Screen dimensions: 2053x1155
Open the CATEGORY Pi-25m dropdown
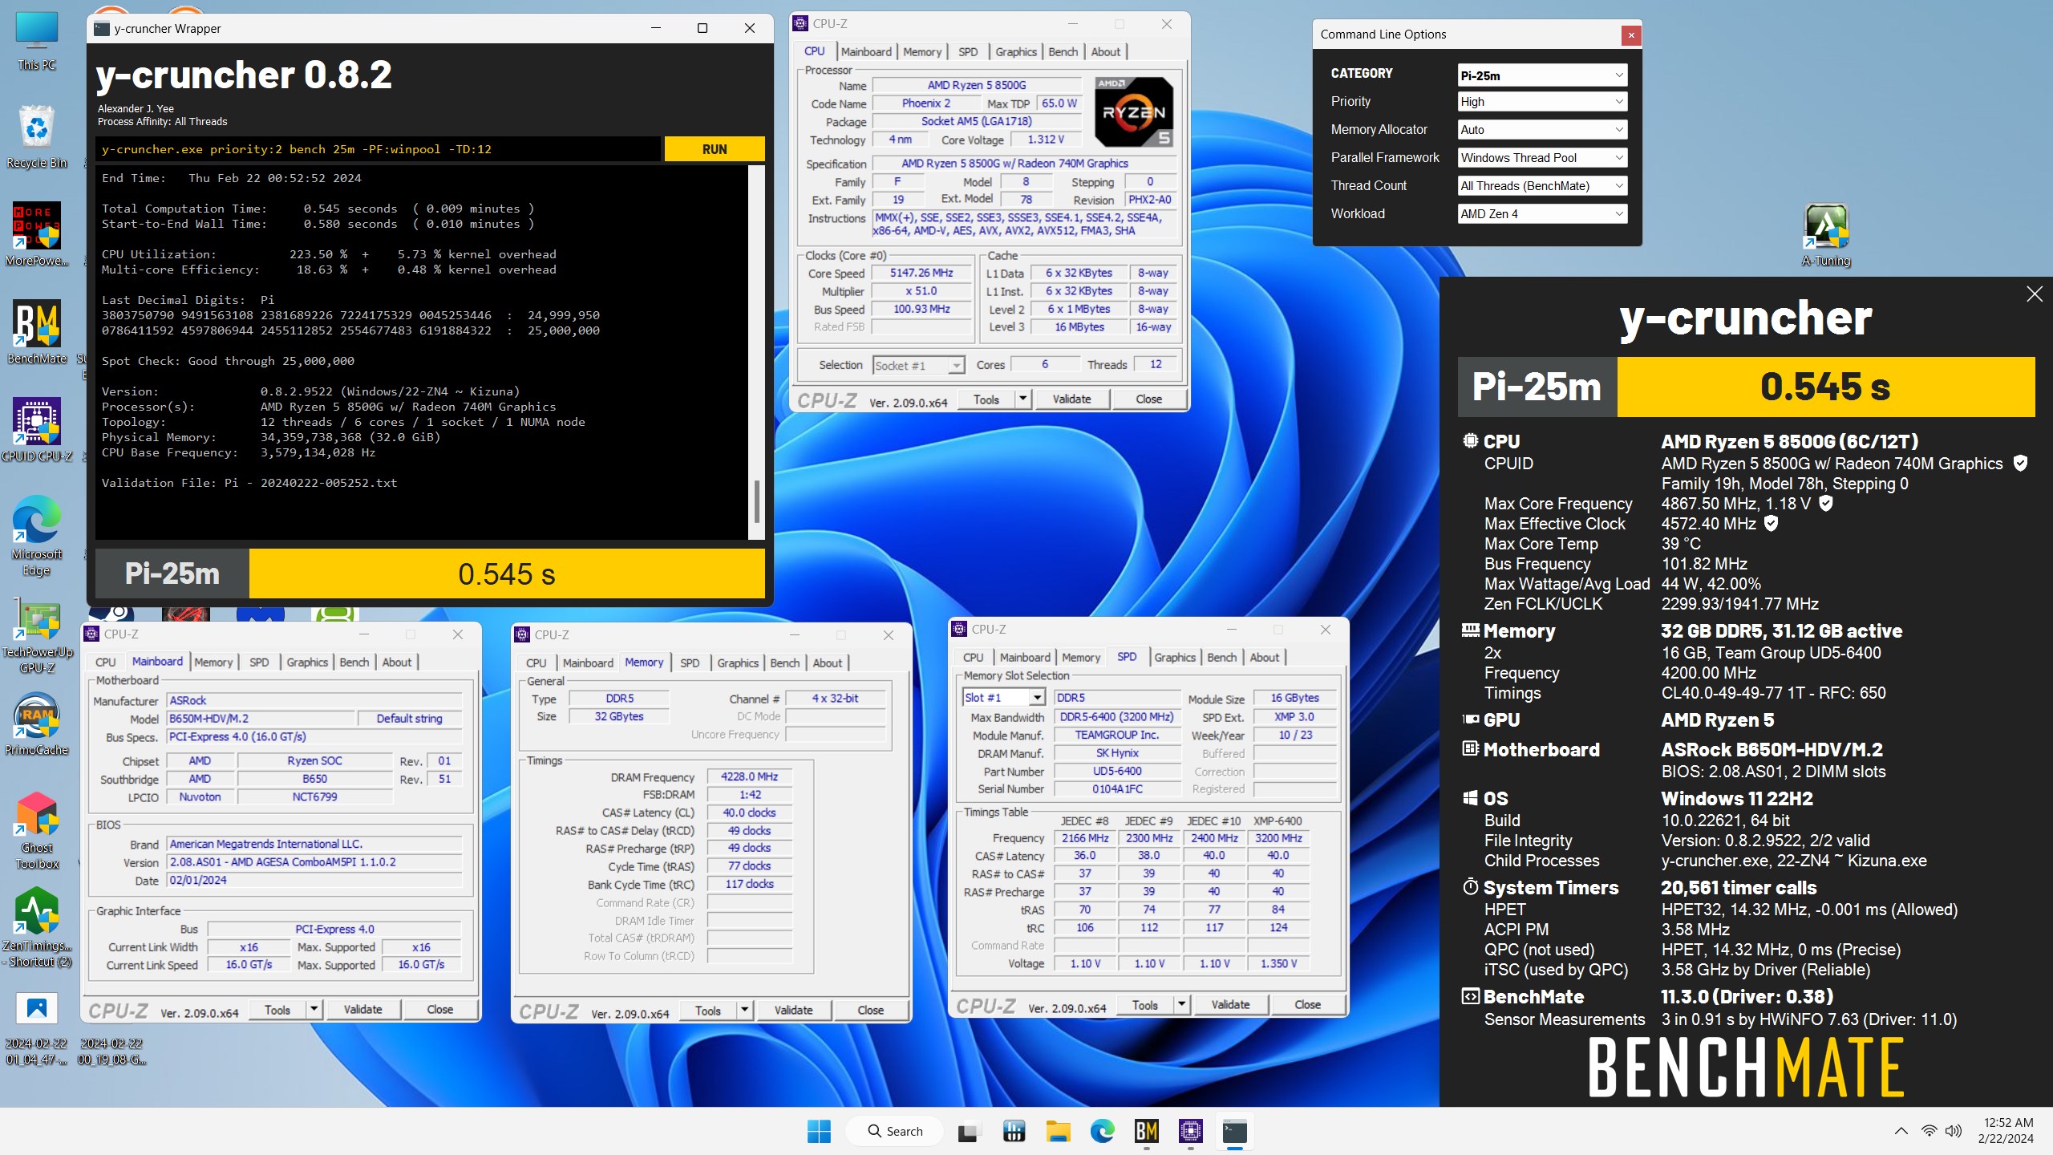click(1541, 75)
